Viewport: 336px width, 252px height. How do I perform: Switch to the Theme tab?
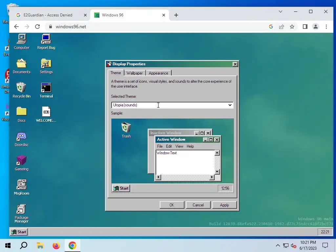pyautogui.click(x=115, y=73)
